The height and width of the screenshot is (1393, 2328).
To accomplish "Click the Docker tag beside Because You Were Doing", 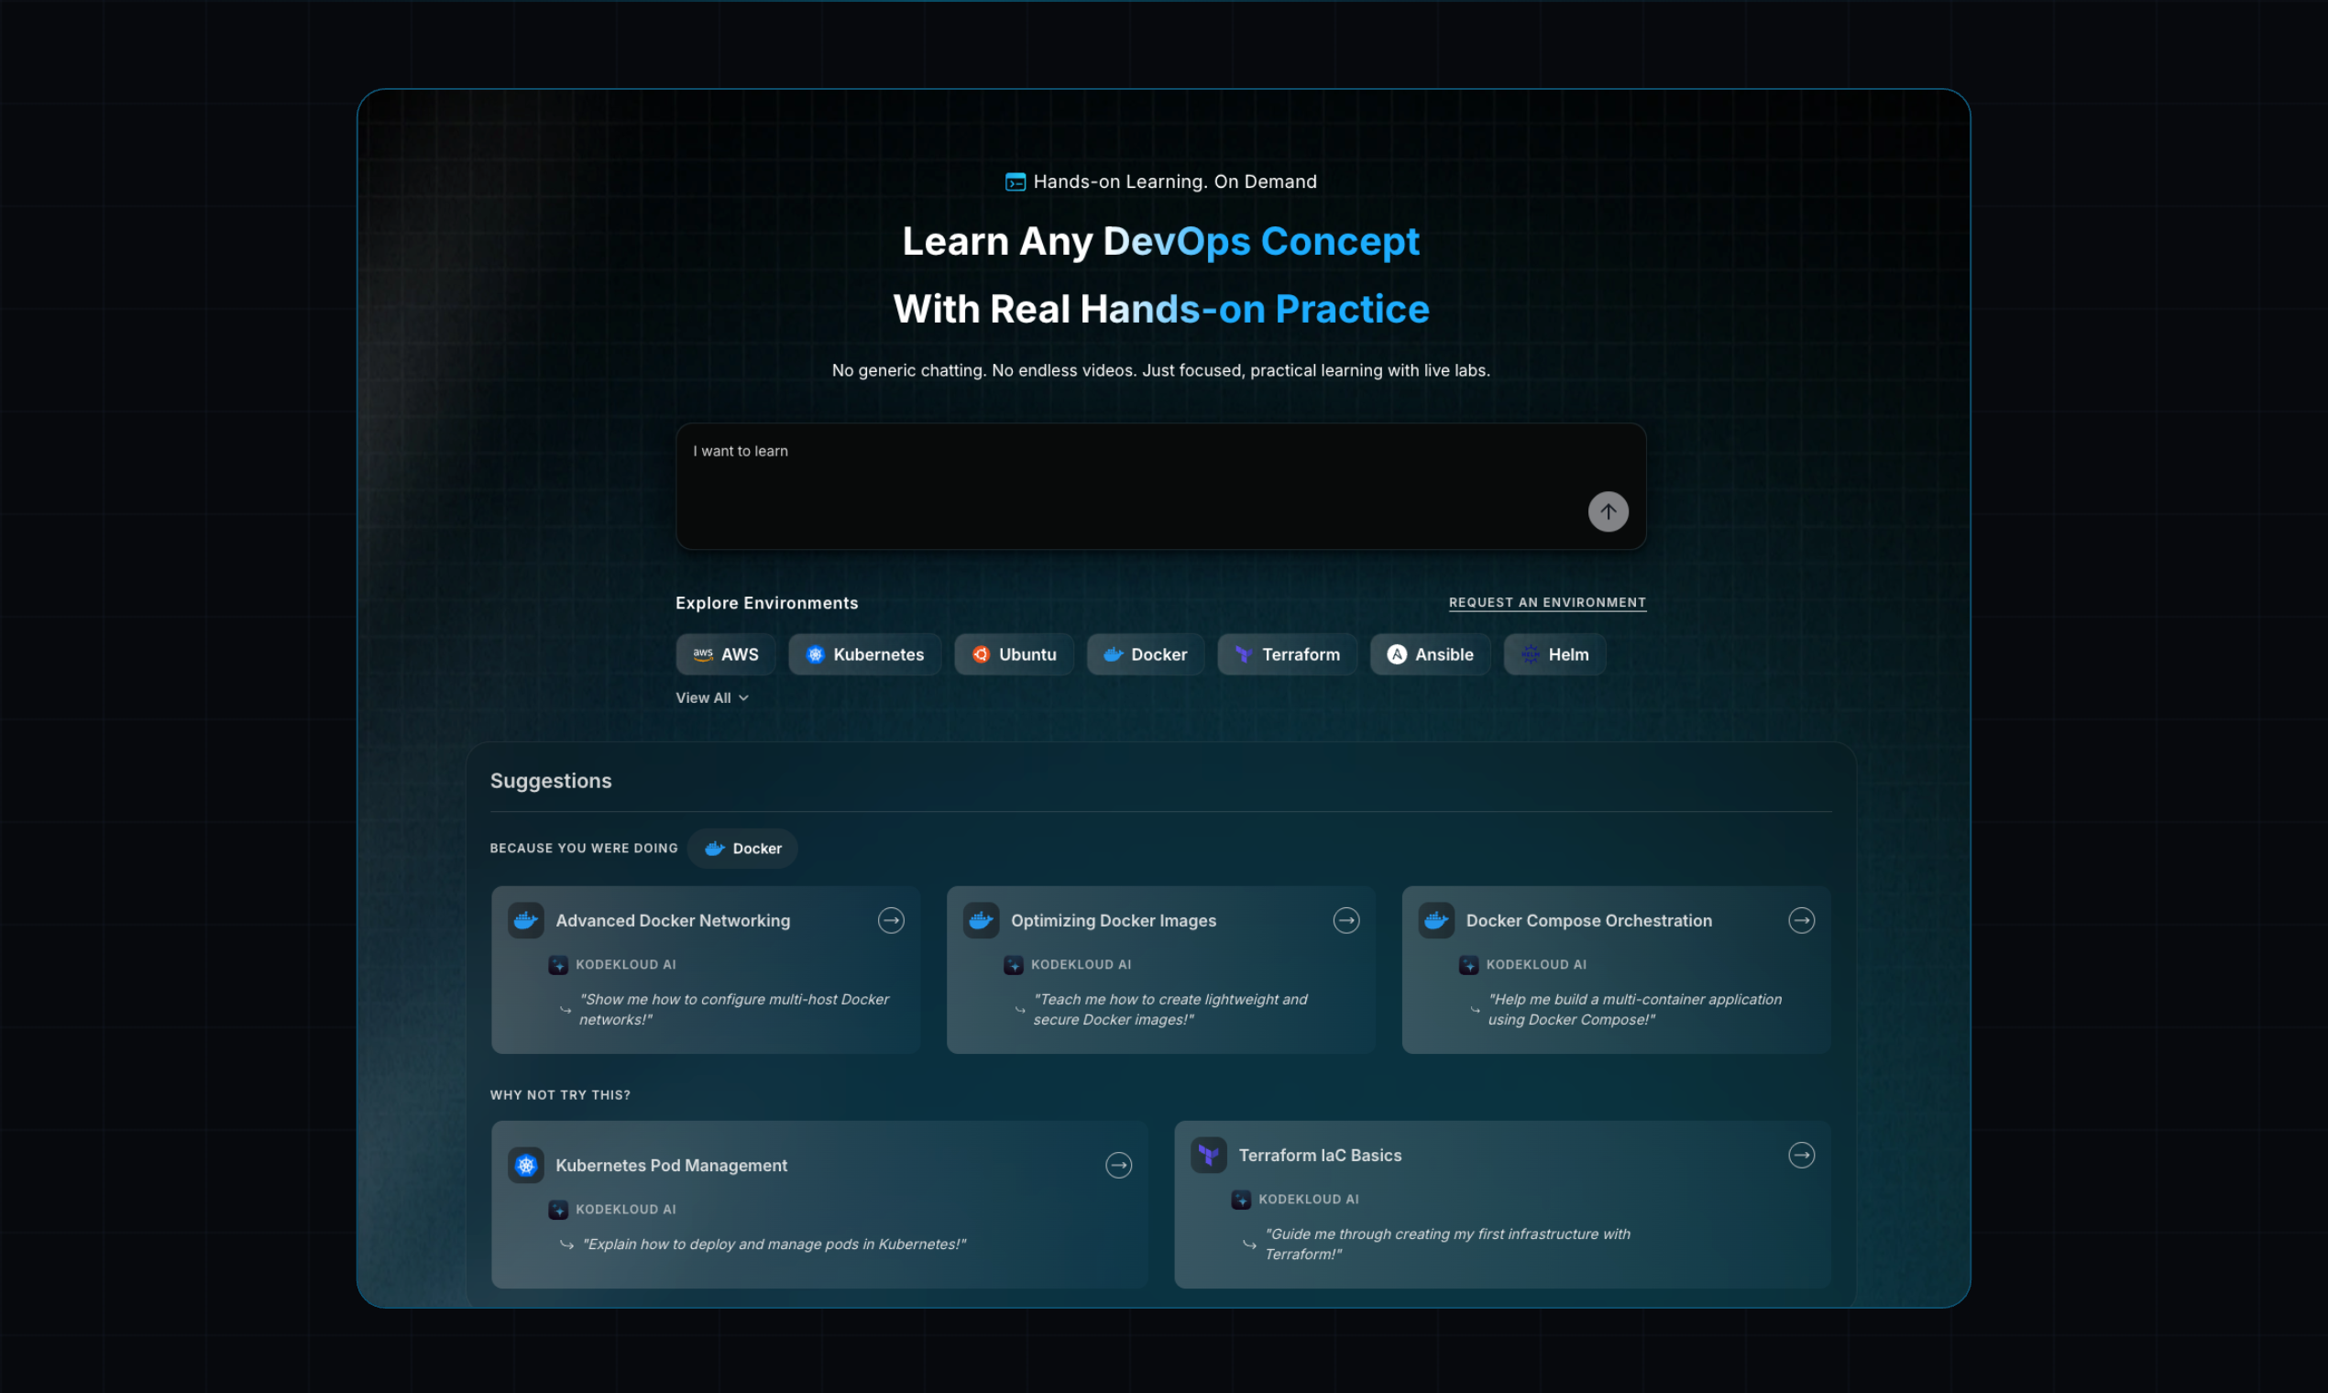I will click(741, 848).
